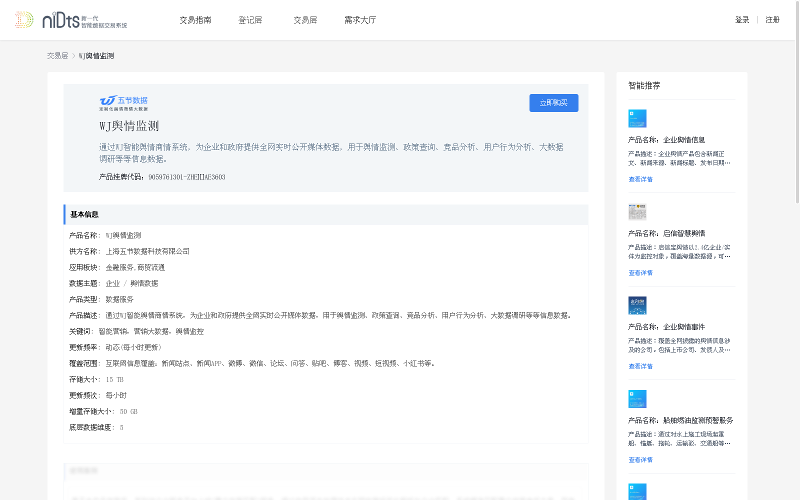Viewport: 800px width, 500px height.
Task: Click the 立即购买 button
Action: [554, 103]
